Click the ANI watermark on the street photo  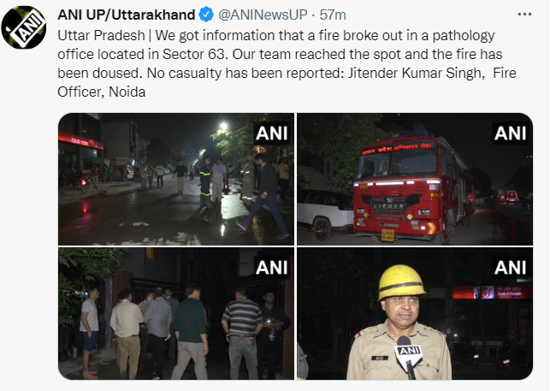(x=272, y=133)
